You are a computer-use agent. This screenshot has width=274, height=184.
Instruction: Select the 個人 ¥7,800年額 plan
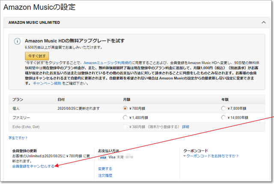tap(223, 108)
